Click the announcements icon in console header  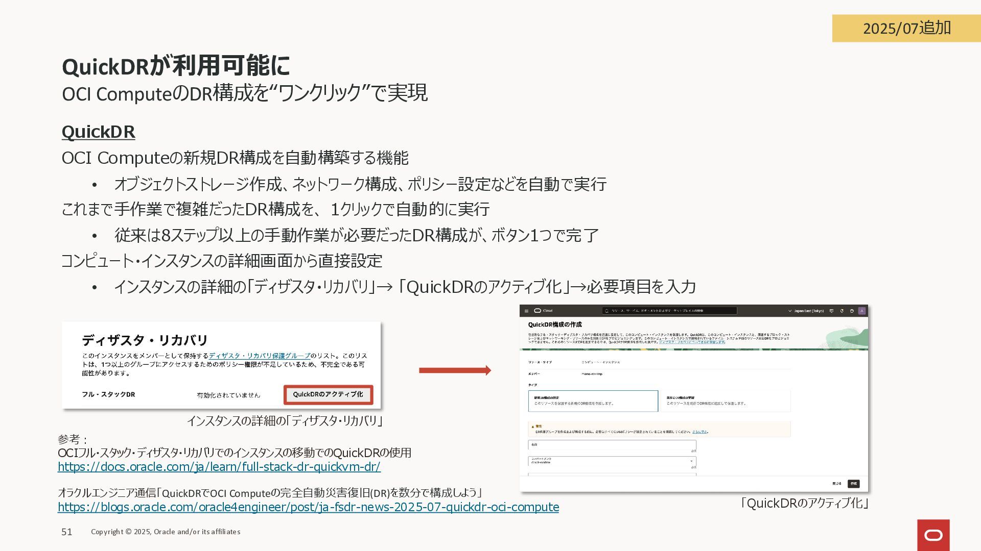(x=842, y=311)
